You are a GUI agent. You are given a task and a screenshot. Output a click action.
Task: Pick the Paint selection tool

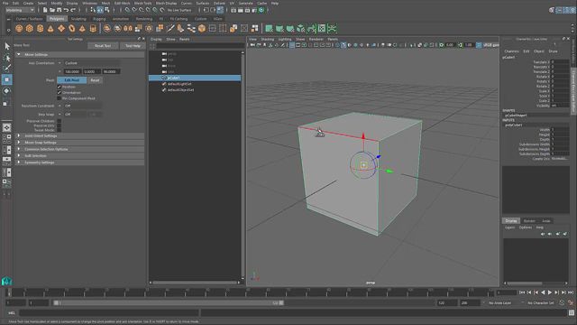pyautogui.click(x=7, y=68)
